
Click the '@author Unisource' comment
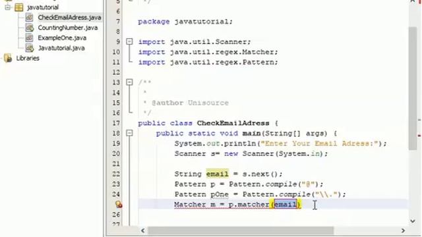coord(190,103)
